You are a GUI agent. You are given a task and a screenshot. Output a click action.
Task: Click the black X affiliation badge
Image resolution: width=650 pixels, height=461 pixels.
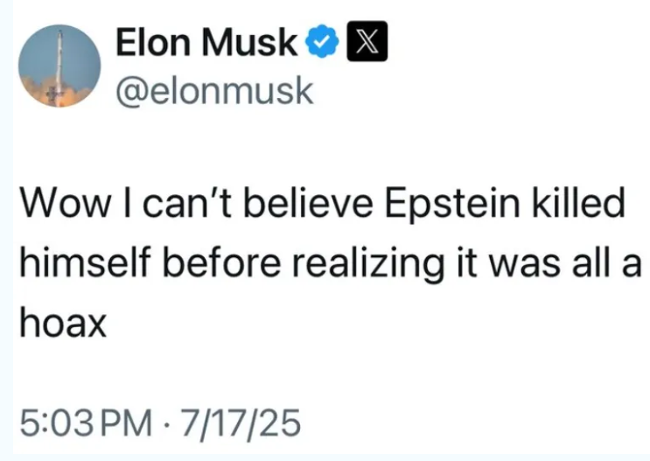(367, 41)
